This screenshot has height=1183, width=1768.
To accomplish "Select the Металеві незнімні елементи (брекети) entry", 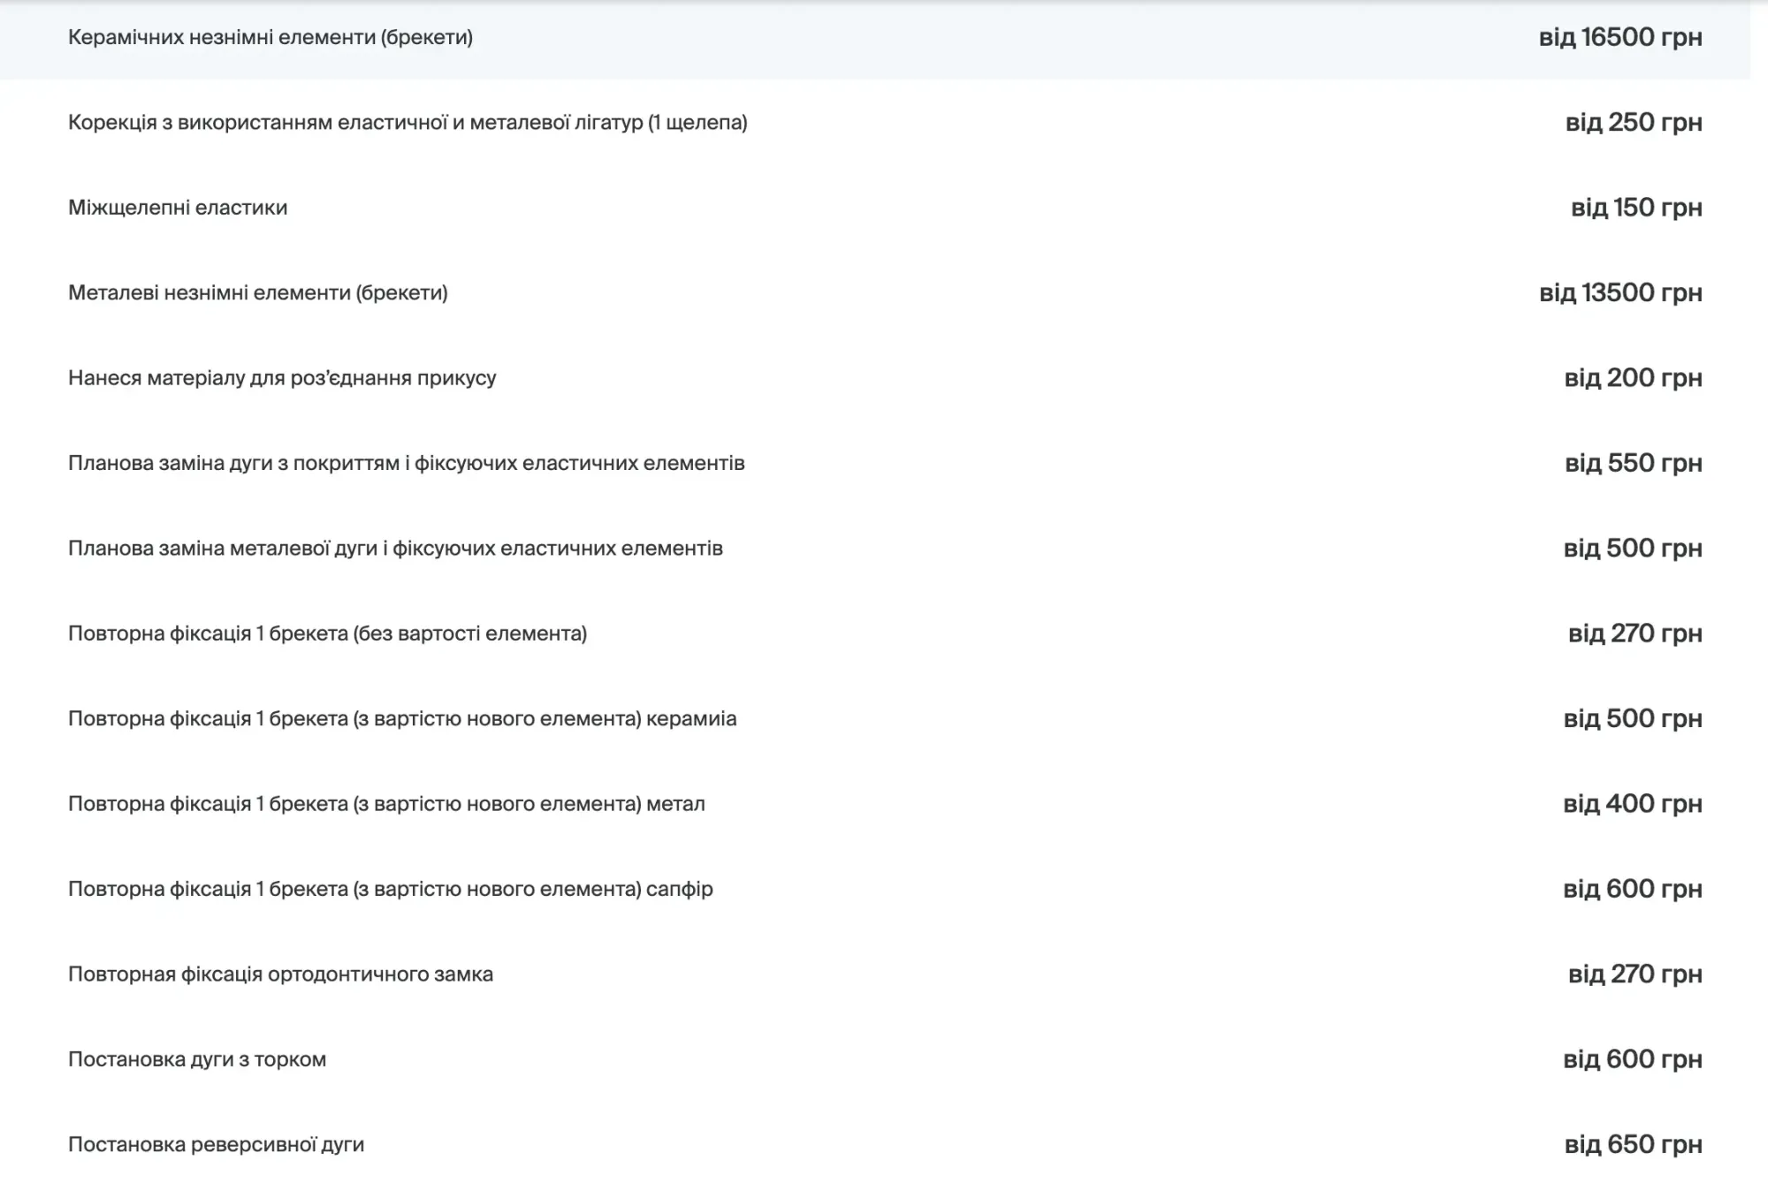I will [258, 293].
